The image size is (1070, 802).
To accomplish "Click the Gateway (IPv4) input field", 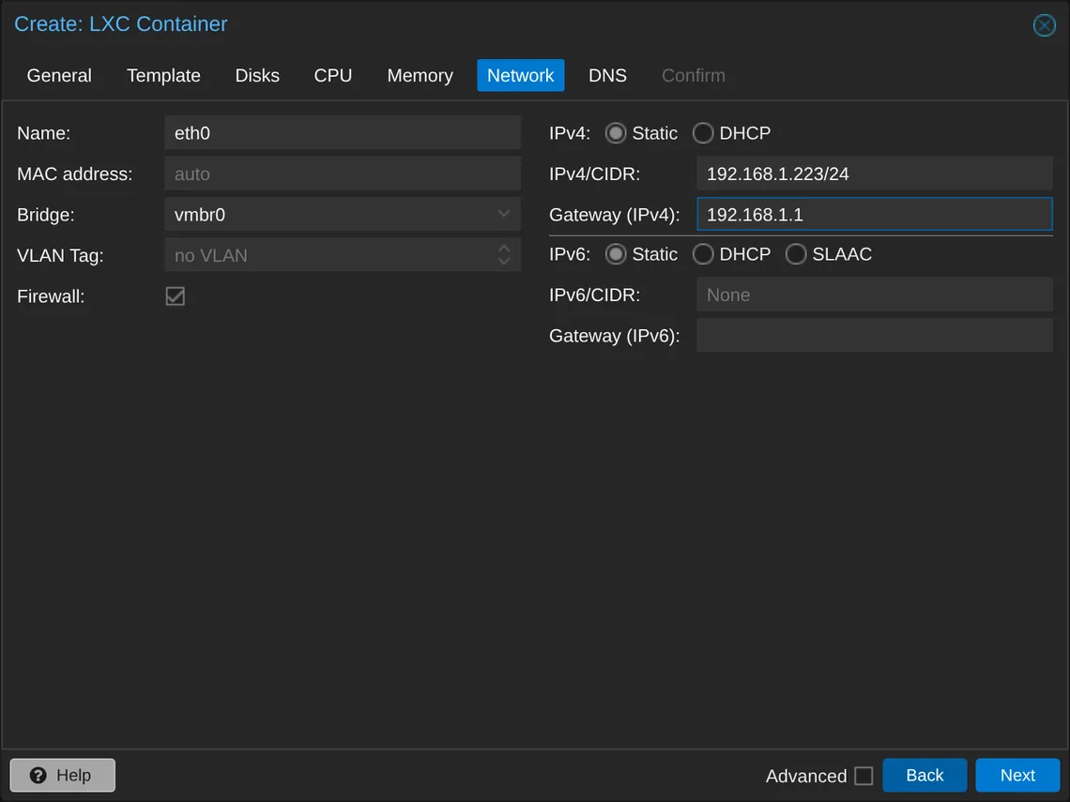I will pos(874,214).
